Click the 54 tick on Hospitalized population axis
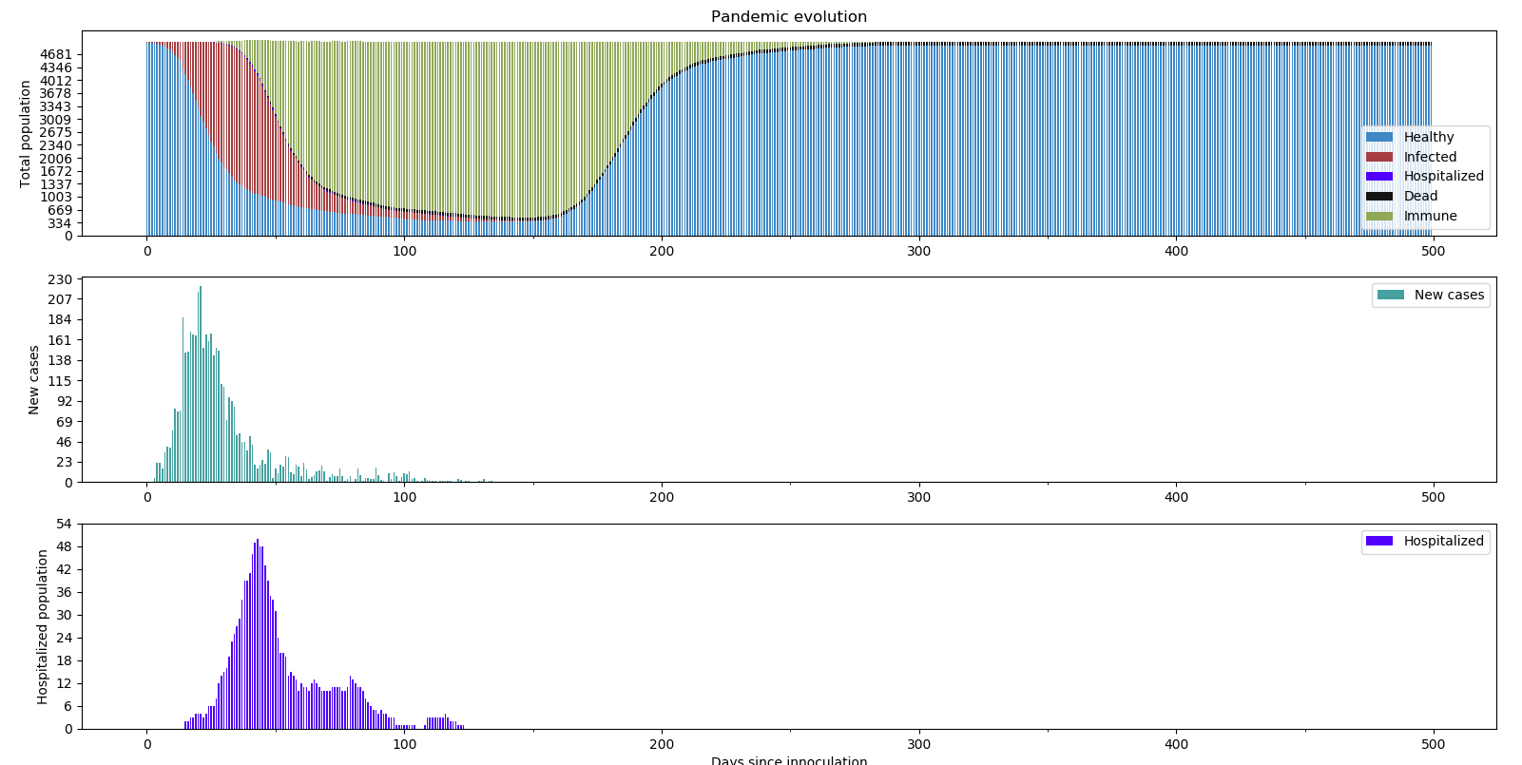 point(64,524)
